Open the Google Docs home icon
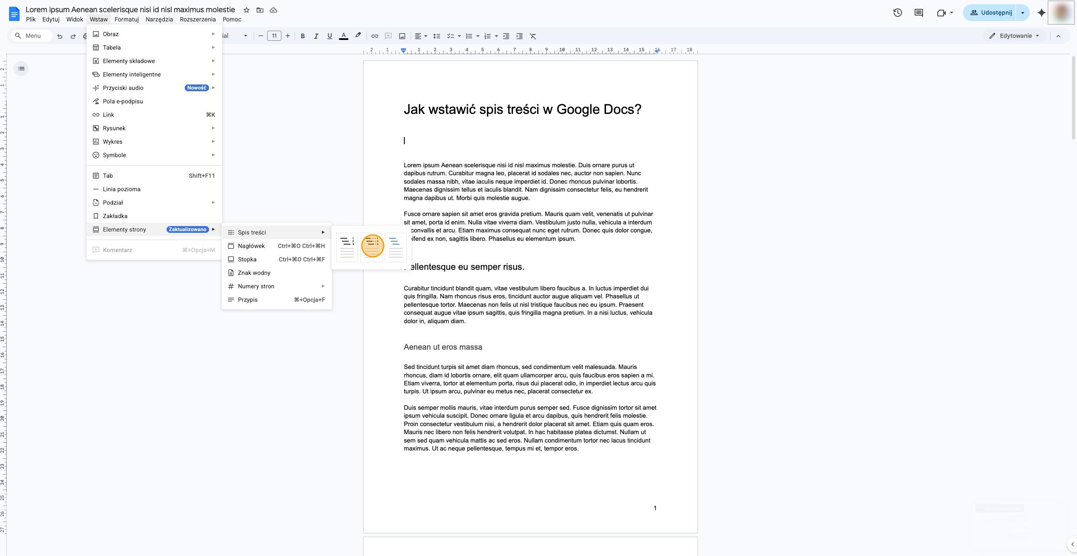Screen dimensions: 1077x556 (x=14, y=14)
